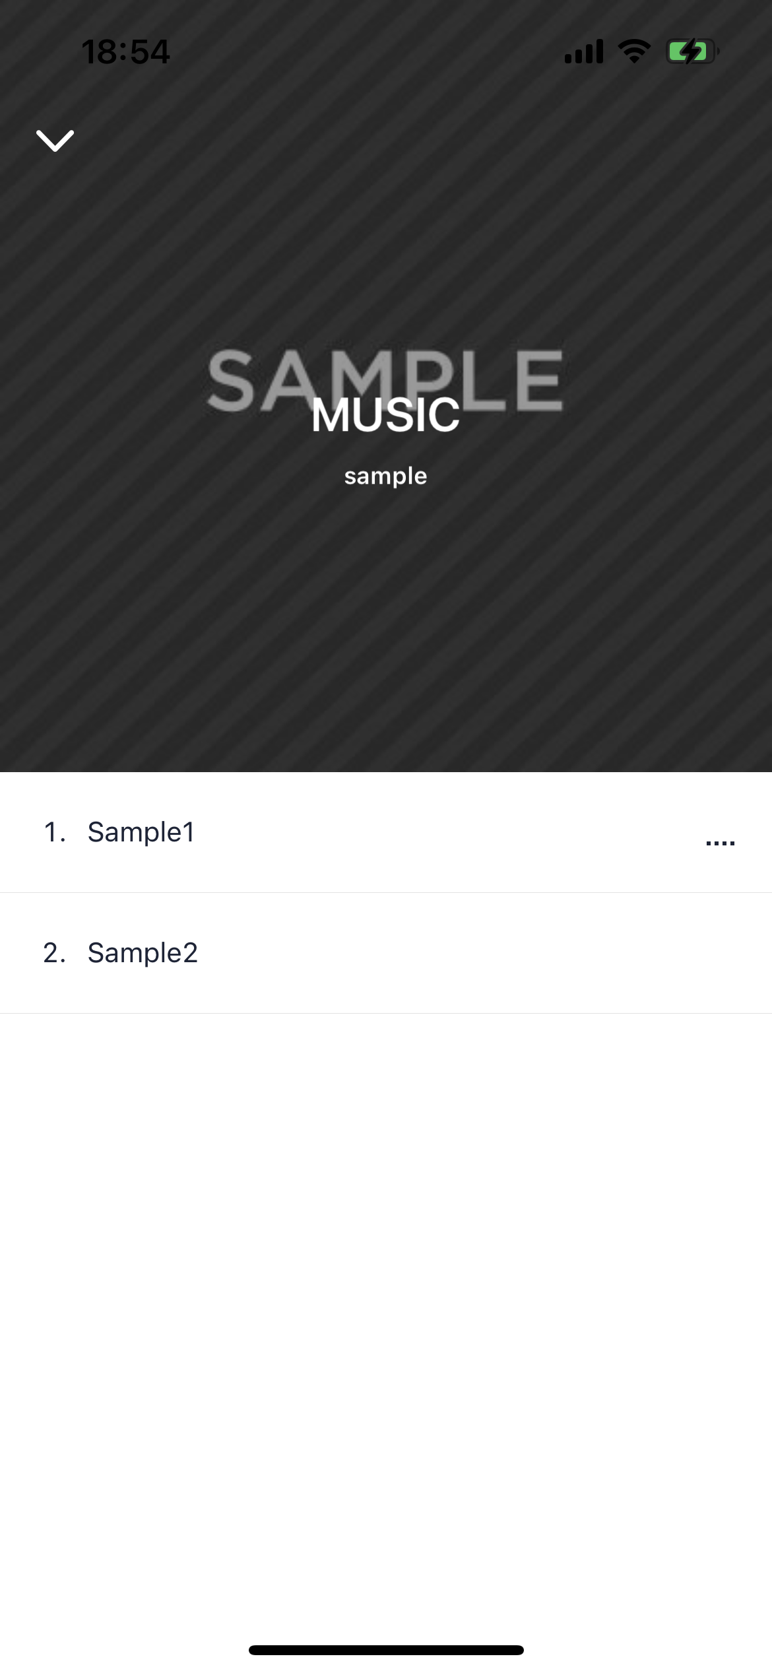The width and height of the screenshot is (772, 1671).
Task: Collapse the player with the down chevron
Action: click(x=55, y=141)
